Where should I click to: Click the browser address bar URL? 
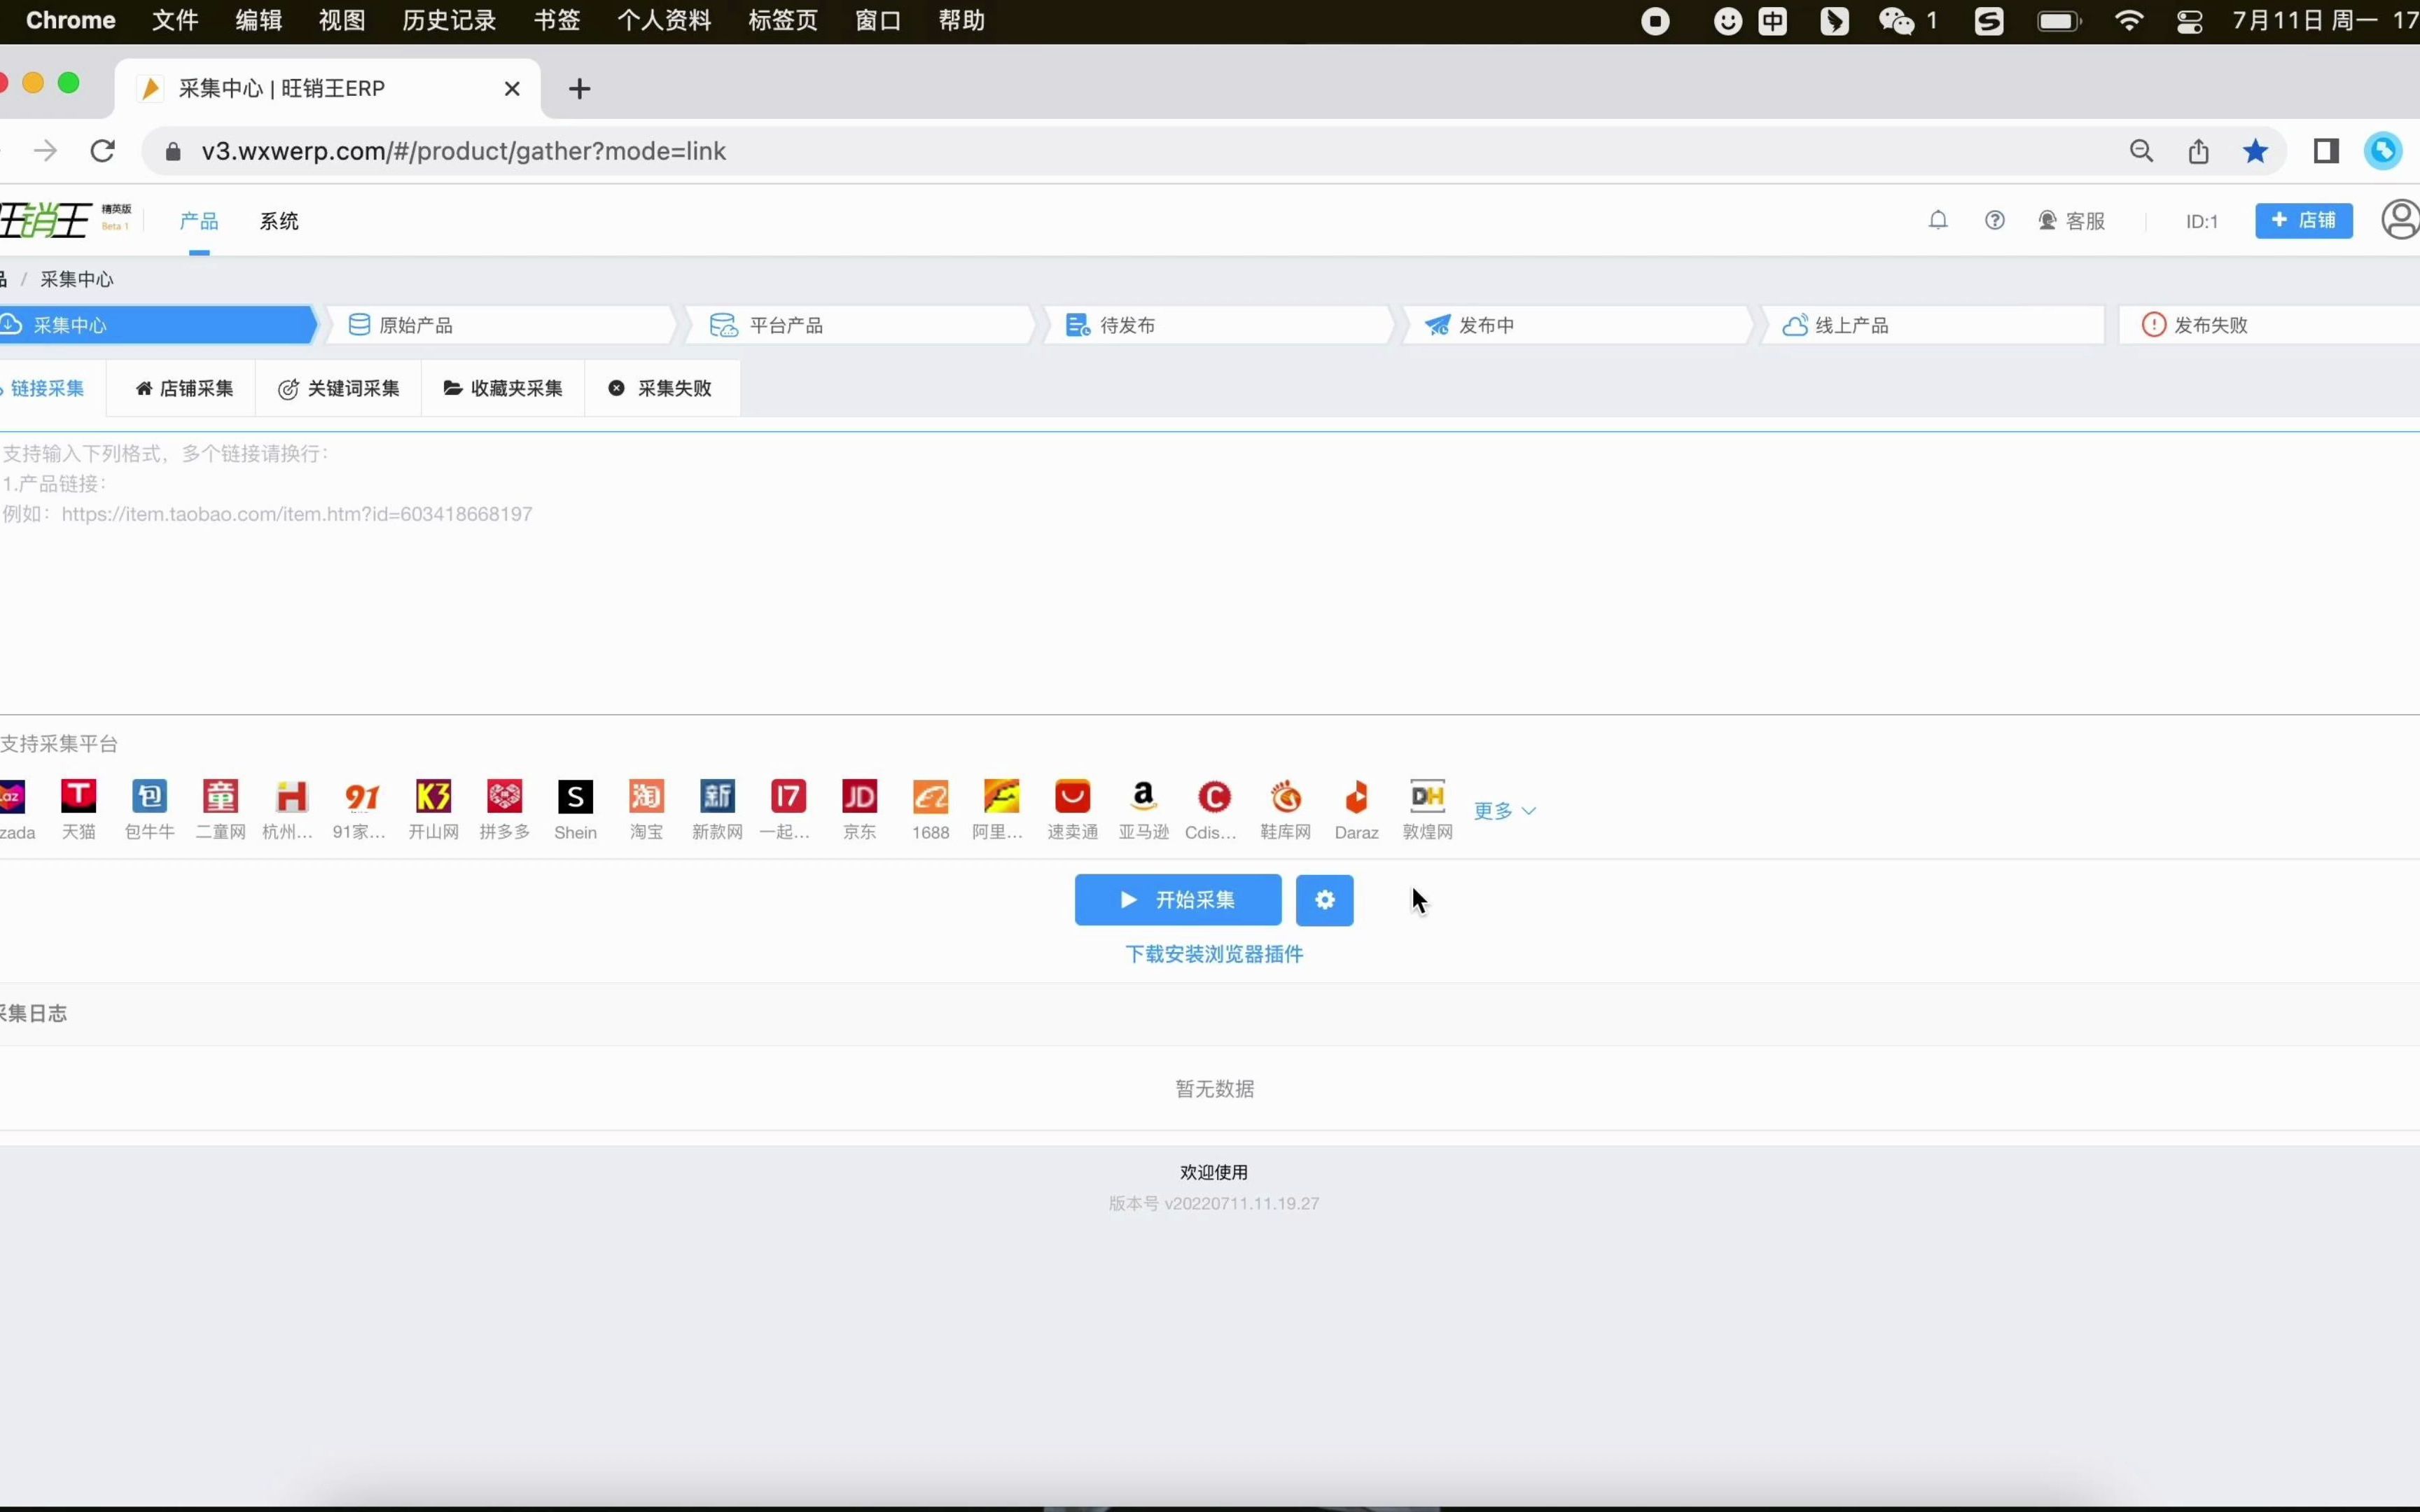click(464, 151)
